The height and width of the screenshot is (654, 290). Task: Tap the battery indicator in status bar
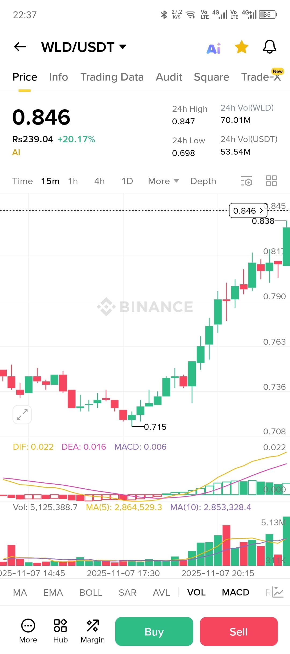268,14
